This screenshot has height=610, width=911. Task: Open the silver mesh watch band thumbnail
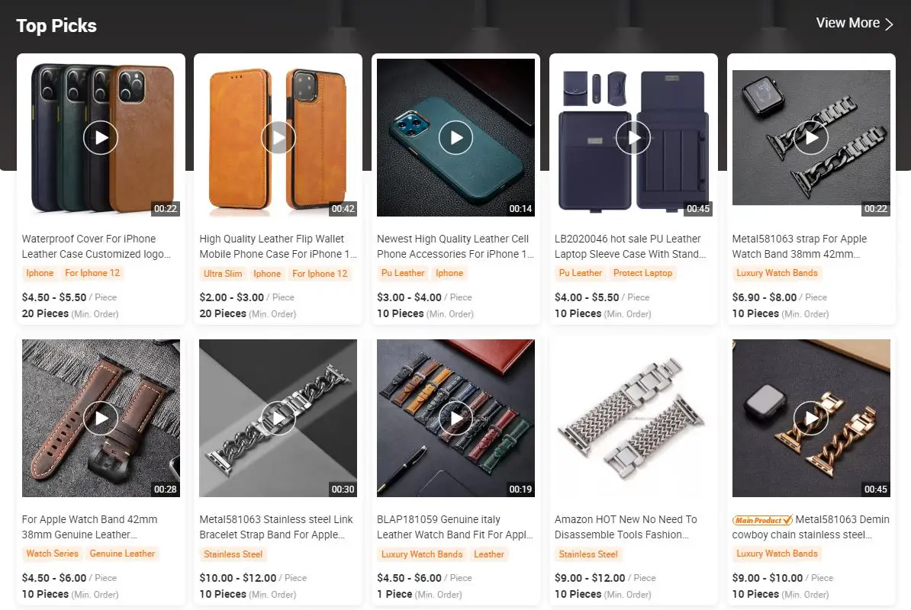tap(633, 419)
